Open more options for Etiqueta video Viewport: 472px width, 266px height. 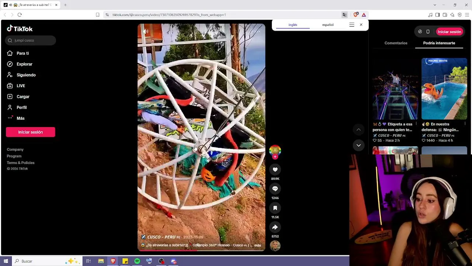pos(416,124)
